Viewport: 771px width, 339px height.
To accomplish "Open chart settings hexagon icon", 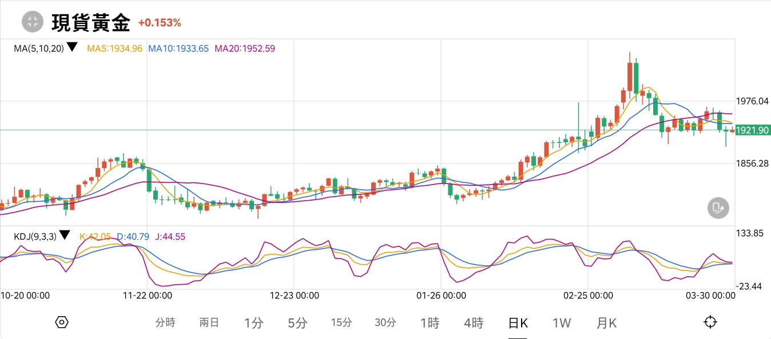I will 62,322.
